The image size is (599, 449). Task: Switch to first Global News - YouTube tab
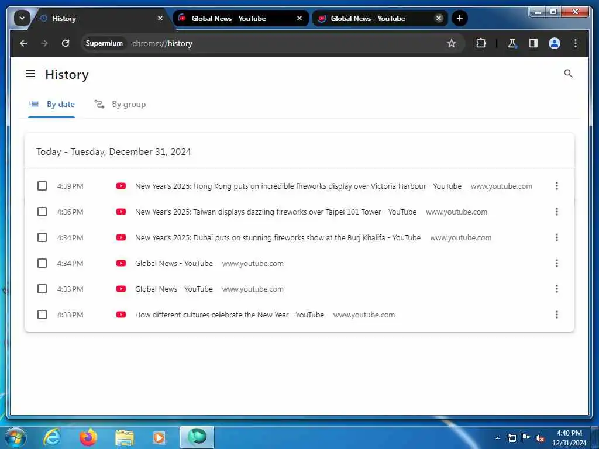[x=240, y=18]
